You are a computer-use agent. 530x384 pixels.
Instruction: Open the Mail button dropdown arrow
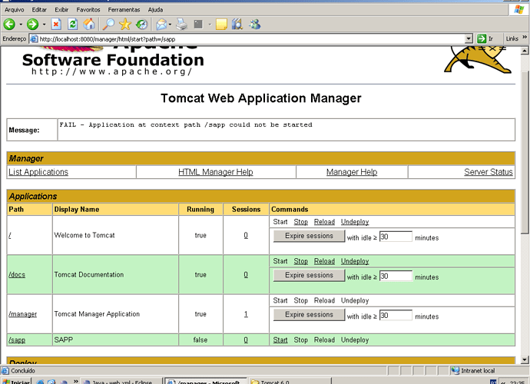170,25
